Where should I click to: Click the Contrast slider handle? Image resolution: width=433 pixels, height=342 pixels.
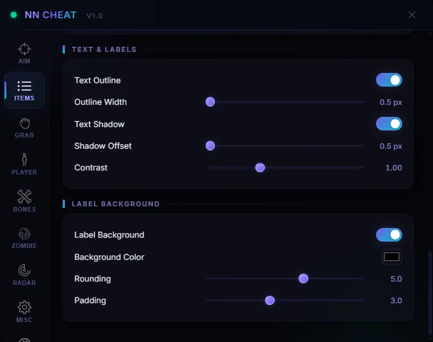point(260,168)
